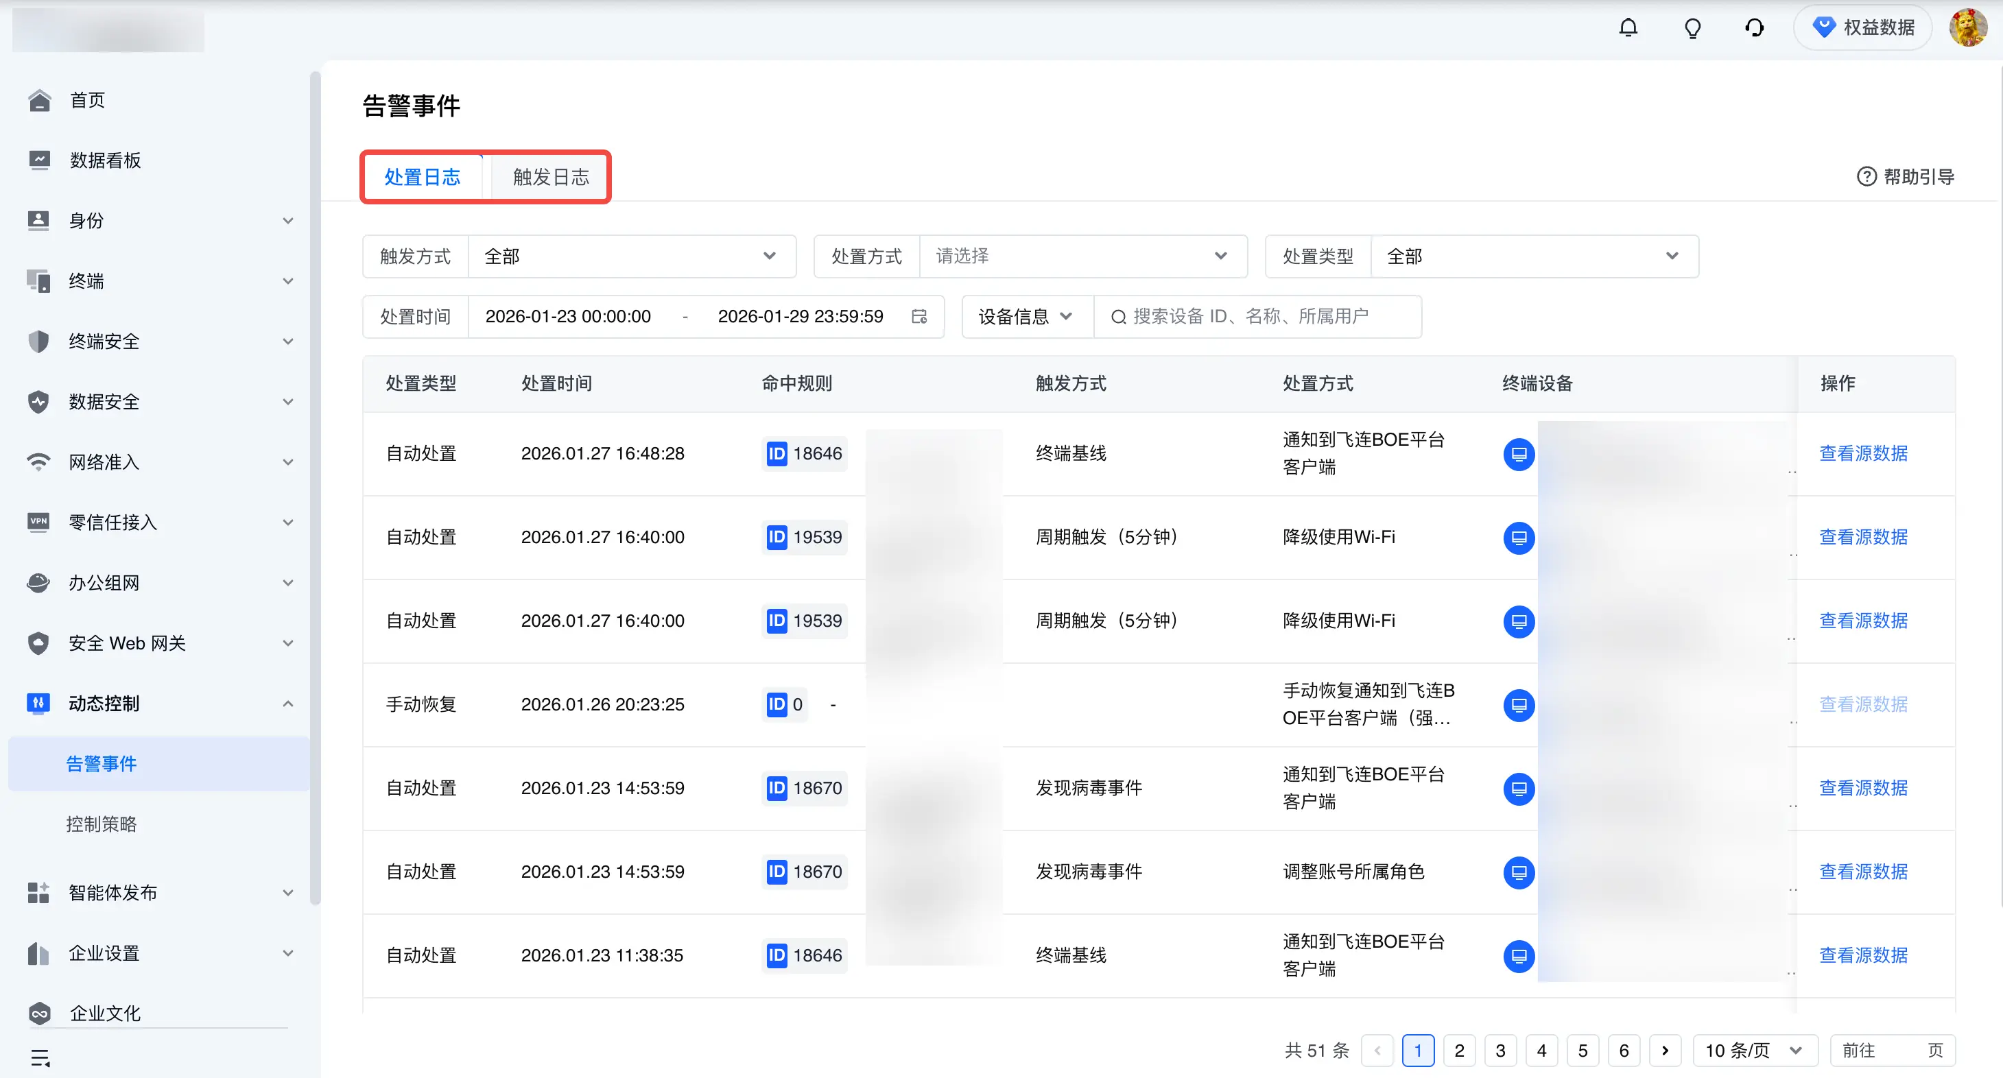The height and width of the screenshot is (1078, 2003).
Task: Click the calendar icon in 处置时间 field
Action: click(919, 316)
